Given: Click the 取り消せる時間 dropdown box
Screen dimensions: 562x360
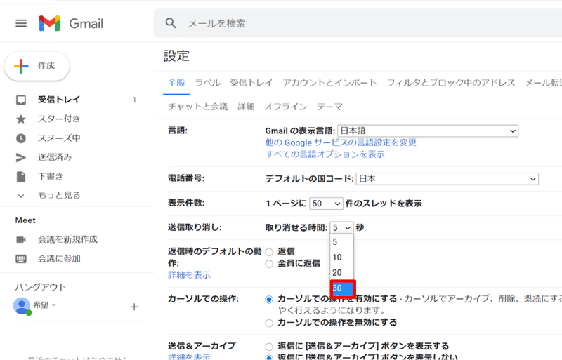Looking at the screenshot, I should pyautogui.click(x=341, y=228).
